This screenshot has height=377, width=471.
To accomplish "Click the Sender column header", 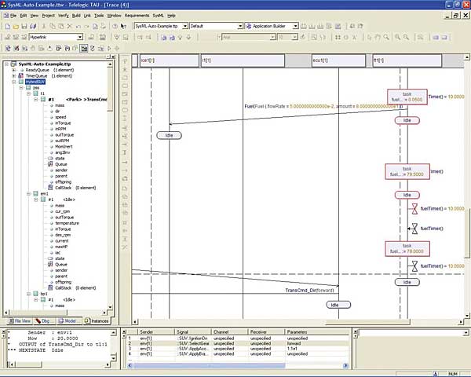I will pos(156,332).
